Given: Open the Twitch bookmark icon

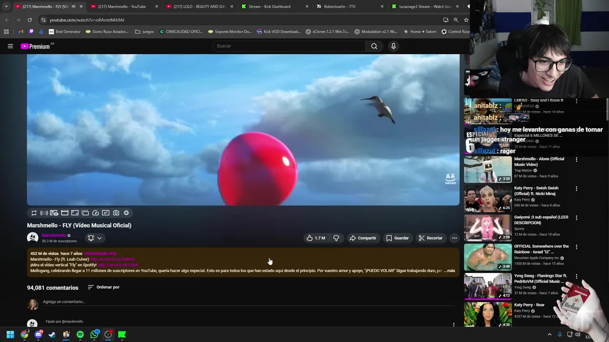Looking at the screenshot, I should click(31, 32).
